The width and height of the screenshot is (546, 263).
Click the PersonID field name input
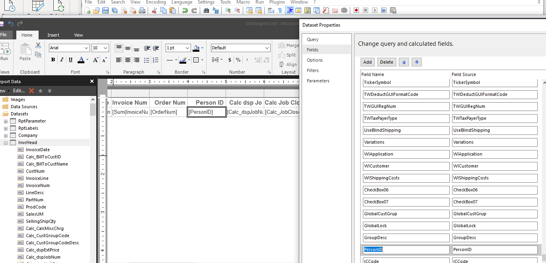(406, 249)
